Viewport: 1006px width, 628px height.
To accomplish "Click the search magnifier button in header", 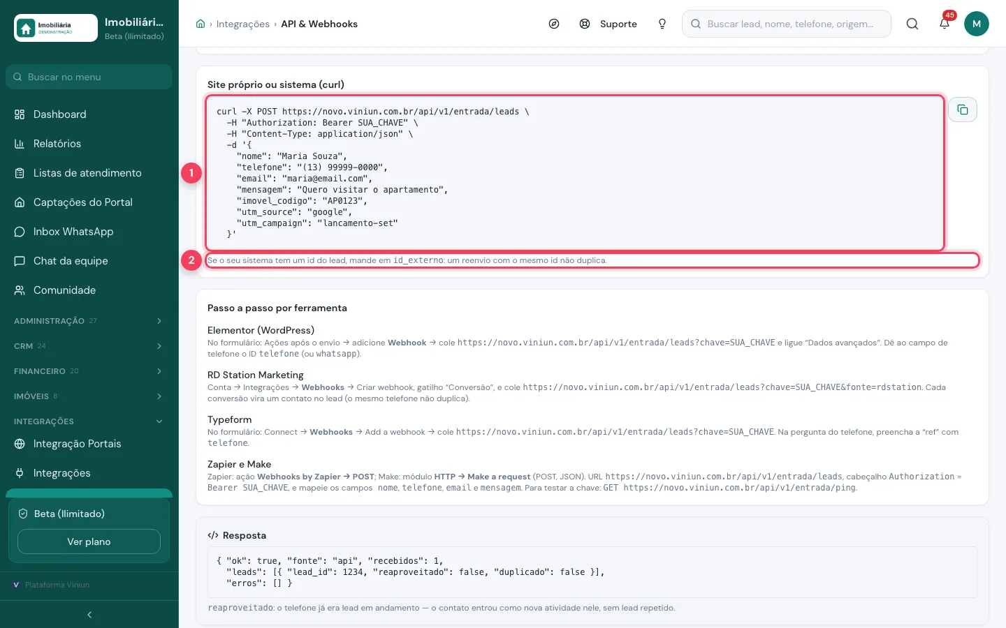I will click(x=912, y=24).
